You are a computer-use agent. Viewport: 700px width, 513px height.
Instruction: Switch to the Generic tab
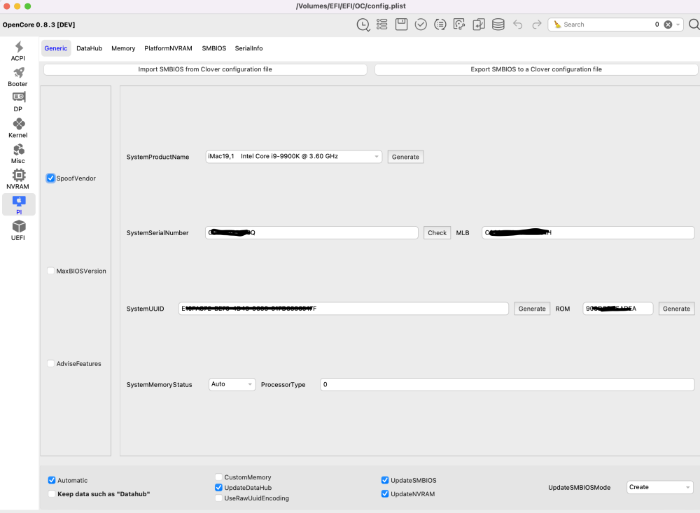click(56, 48)
